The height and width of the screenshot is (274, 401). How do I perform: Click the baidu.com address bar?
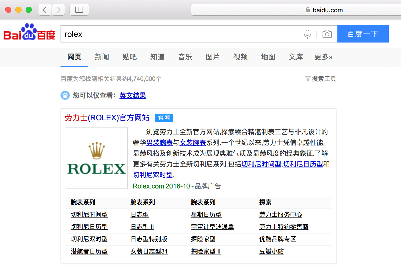(295, 10)
